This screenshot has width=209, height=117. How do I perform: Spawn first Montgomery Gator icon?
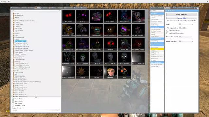[x=69, y=44]
